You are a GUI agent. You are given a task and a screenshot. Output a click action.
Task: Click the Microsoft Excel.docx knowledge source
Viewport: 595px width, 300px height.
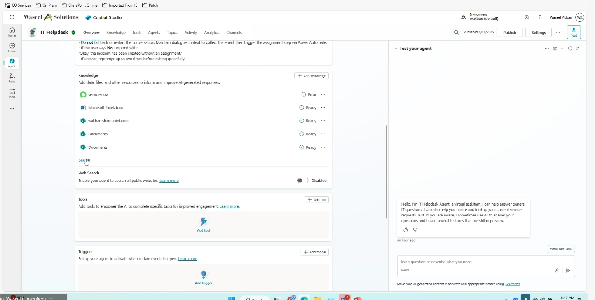[105, 108]
